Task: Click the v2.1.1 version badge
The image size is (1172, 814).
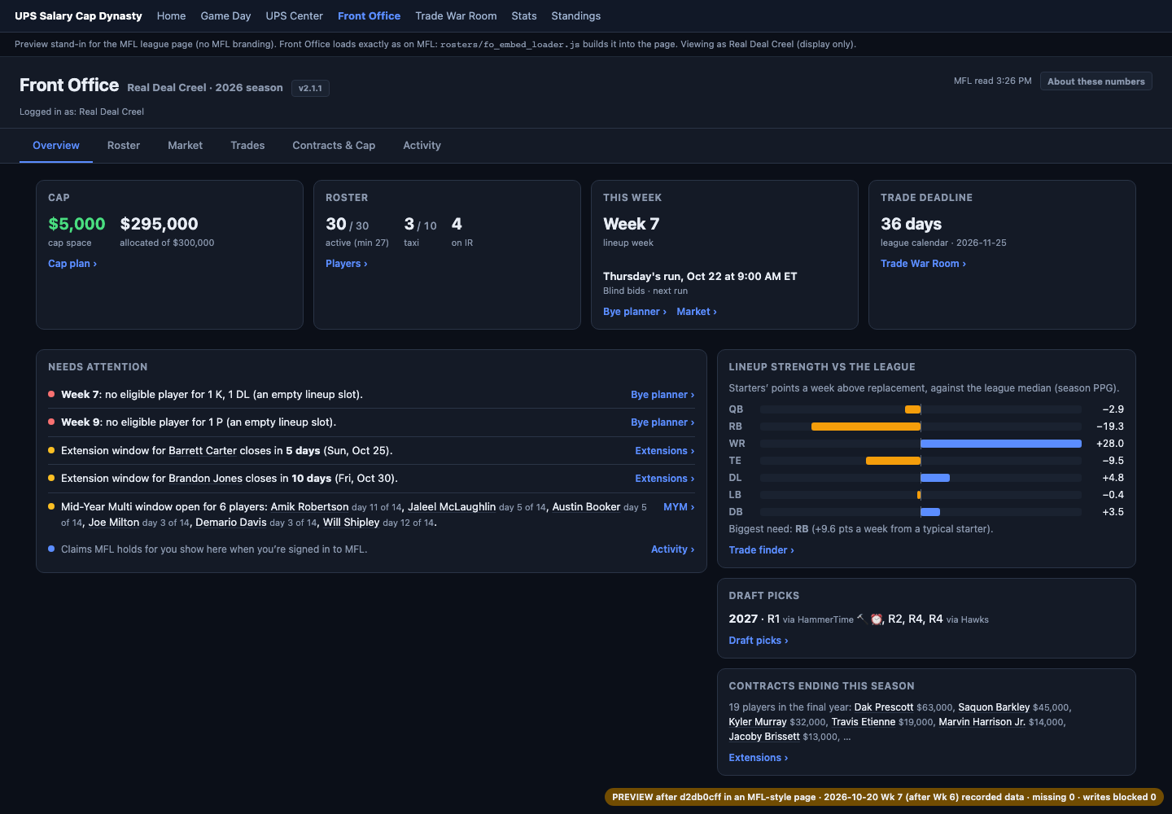Action: point(310,88)
